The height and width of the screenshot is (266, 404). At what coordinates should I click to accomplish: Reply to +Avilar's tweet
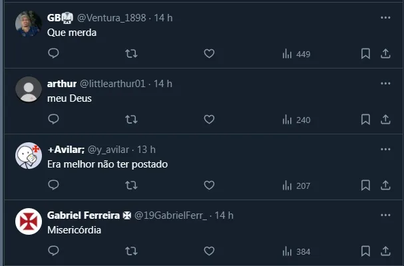point(54,186)
